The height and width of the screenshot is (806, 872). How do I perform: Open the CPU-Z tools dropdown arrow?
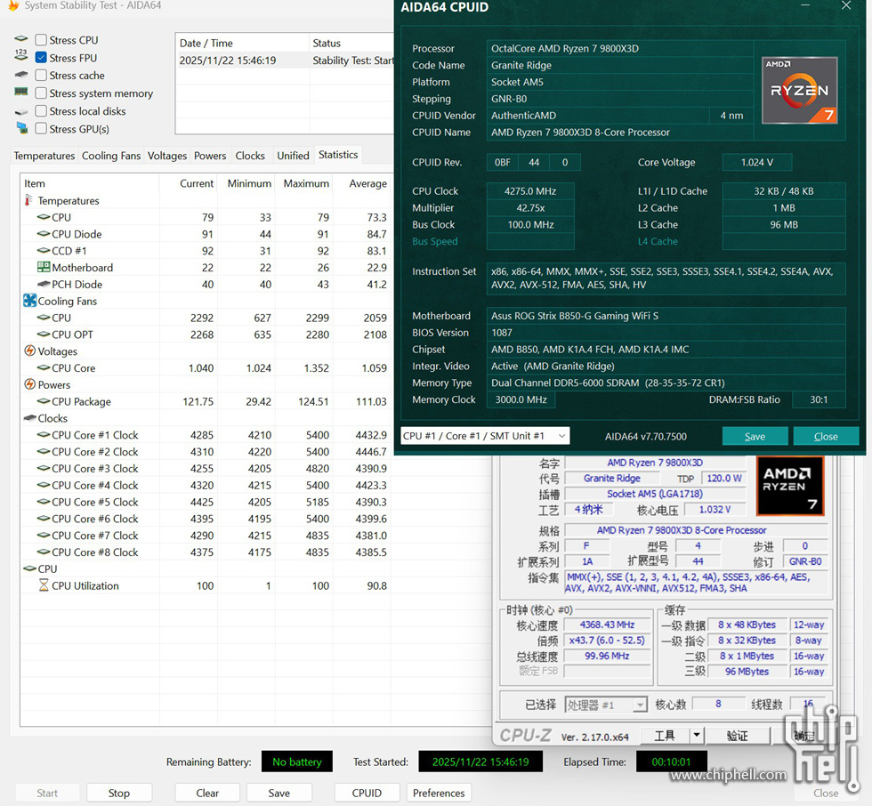(x=697, y=736)
